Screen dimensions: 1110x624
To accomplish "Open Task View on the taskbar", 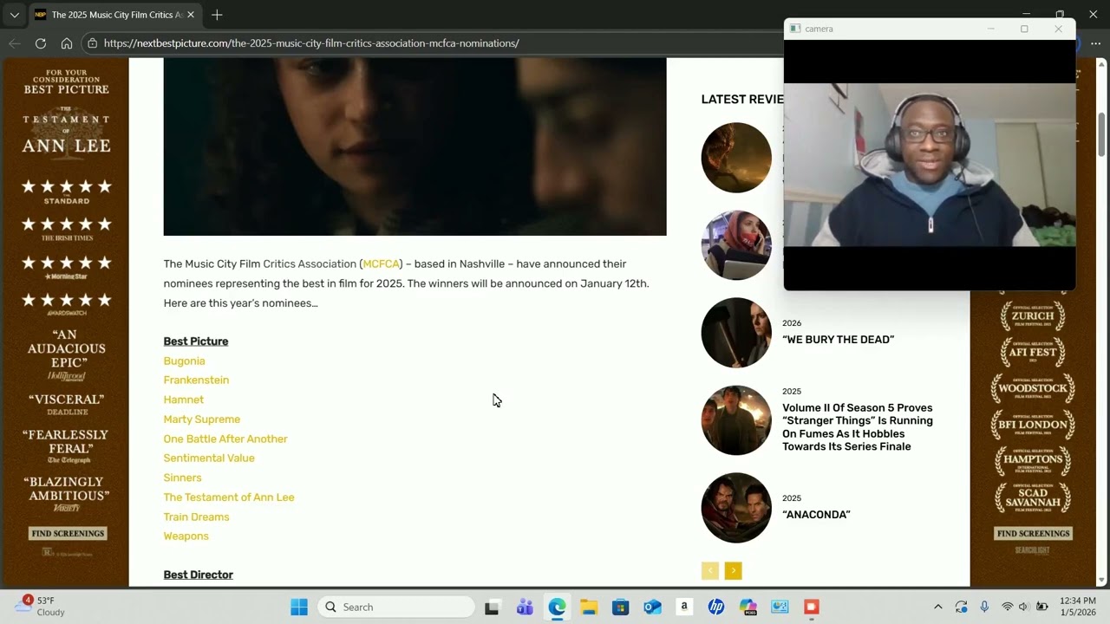I will tap(492, 607).
